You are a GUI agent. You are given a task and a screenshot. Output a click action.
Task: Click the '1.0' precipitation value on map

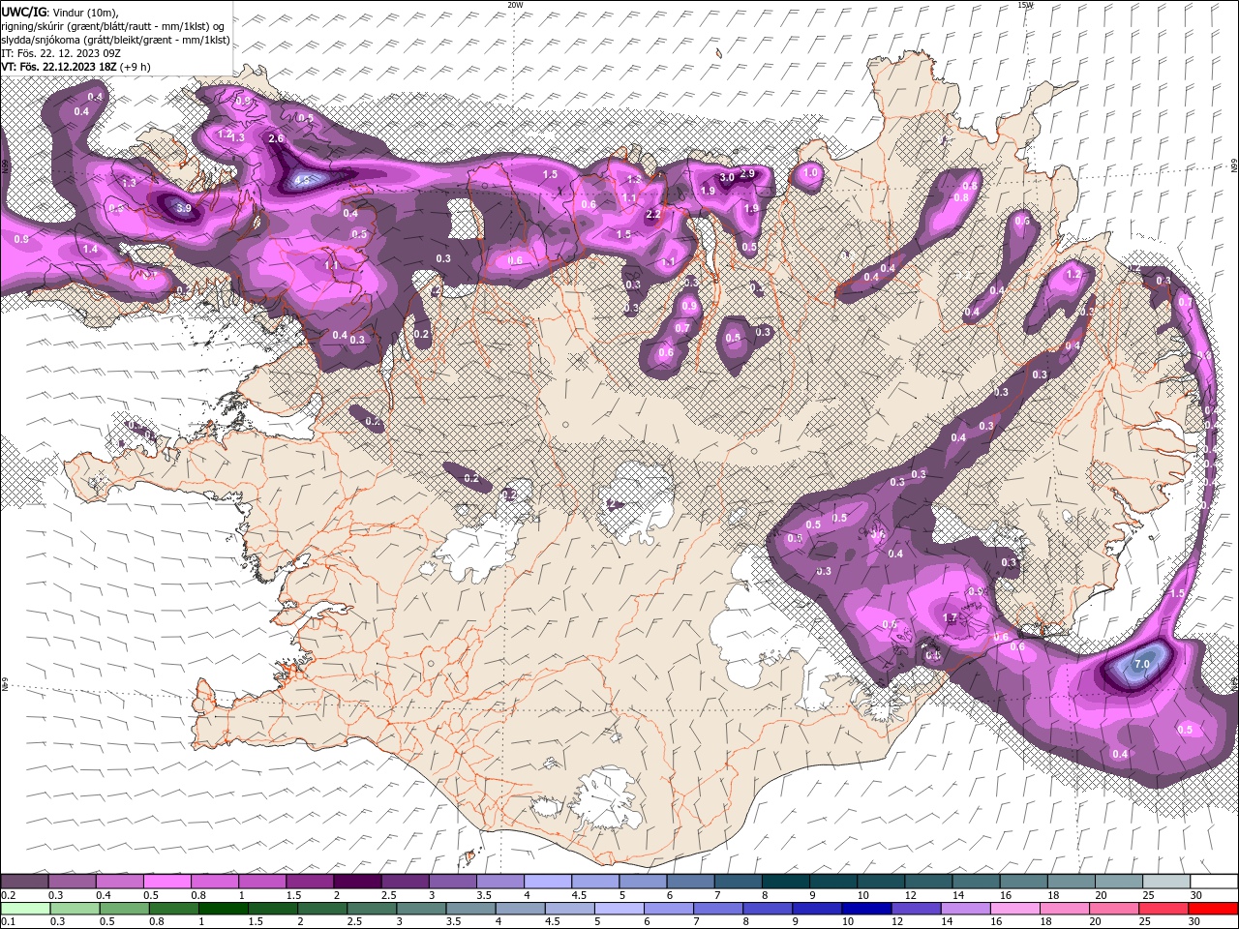click(x=811, y=172)
